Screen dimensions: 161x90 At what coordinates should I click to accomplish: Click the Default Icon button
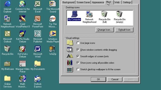(124, 30)
